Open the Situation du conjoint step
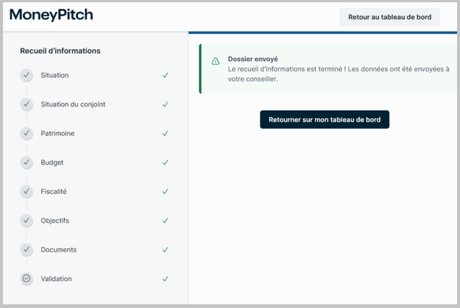Screen dimensions: 460x308 point(73,104)
